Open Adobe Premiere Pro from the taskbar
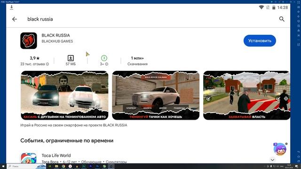301x169 pixels. pos(91,166)
